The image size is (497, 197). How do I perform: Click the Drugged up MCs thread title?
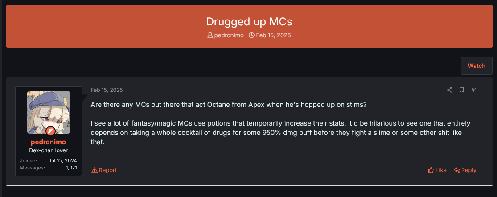coord(249,21)
